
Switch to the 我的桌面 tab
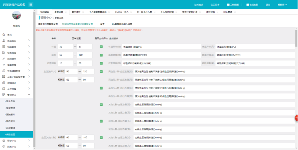pyautogui.click(x=45, y=12)
